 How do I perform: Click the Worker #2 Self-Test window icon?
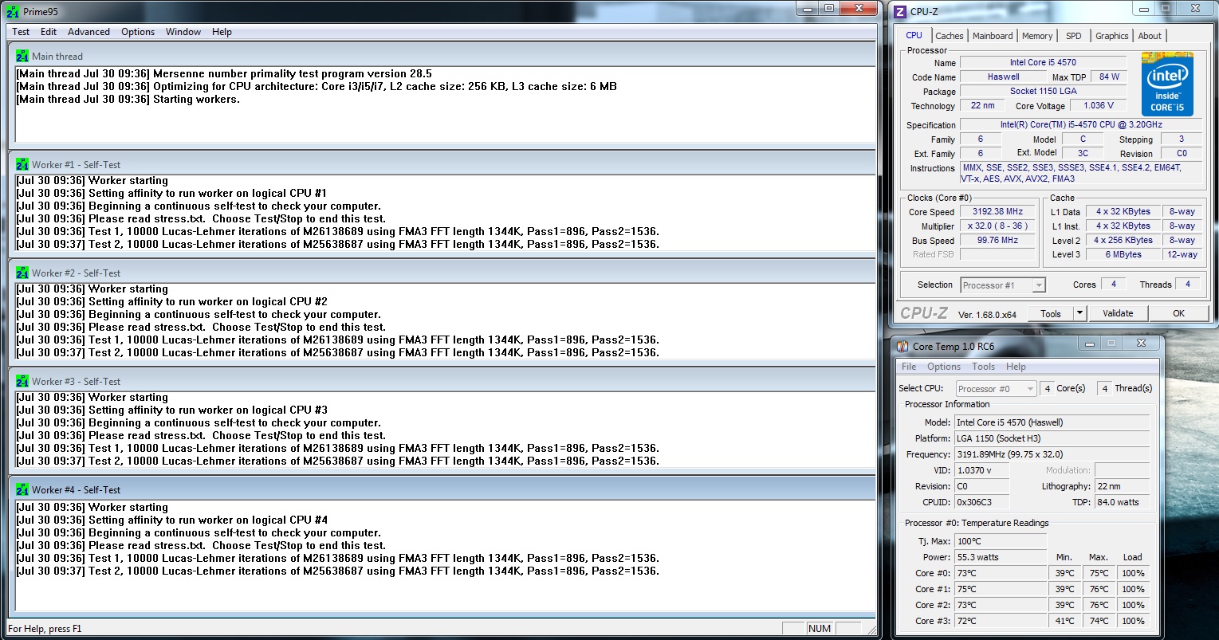(x=22, y=273)
